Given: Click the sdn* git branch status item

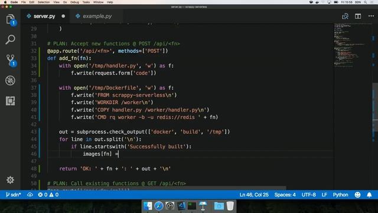Looking at the screenshot, I should (13, 195).
